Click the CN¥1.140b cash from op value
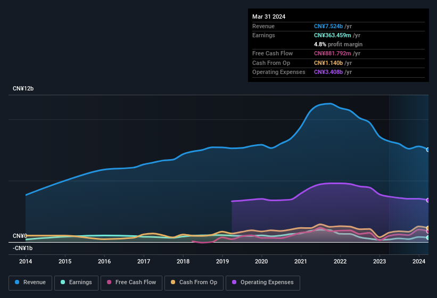This screenshot has width=437, height=298. pos(328,63)
